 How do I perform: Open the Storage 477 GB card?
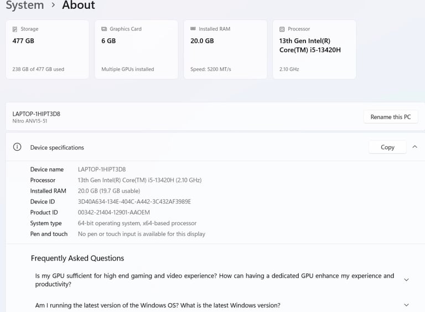[x=47, y=49]
